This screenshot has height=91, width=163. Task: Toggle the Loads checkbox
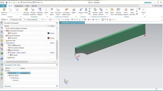(11, 55)
